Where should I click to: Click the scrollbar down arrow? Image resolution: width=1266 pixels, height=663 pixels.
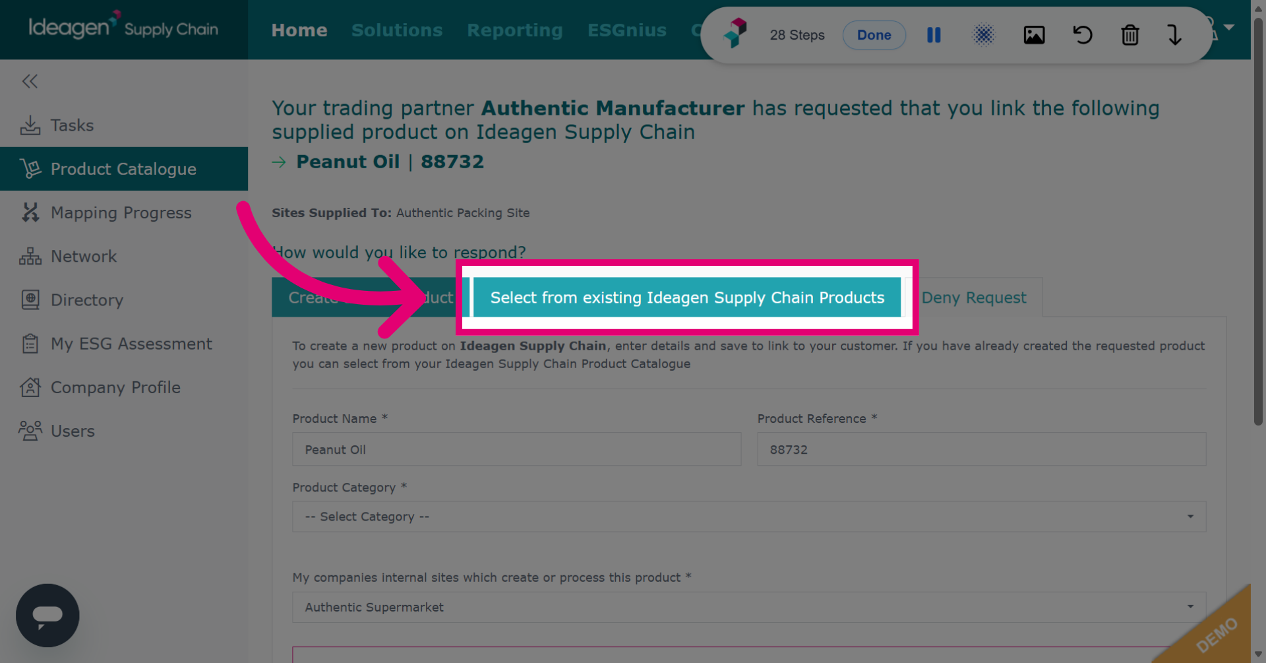1258,654
